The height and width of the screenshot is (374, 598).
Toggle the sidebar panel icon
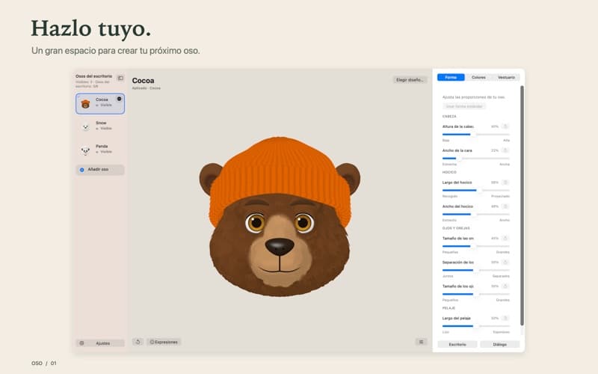click(x=120, y=78)
